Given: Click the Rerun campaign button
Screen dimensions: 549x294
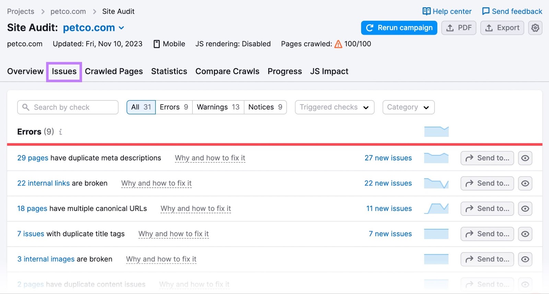Looking at the screenshot, I should (x=399, y=28).
